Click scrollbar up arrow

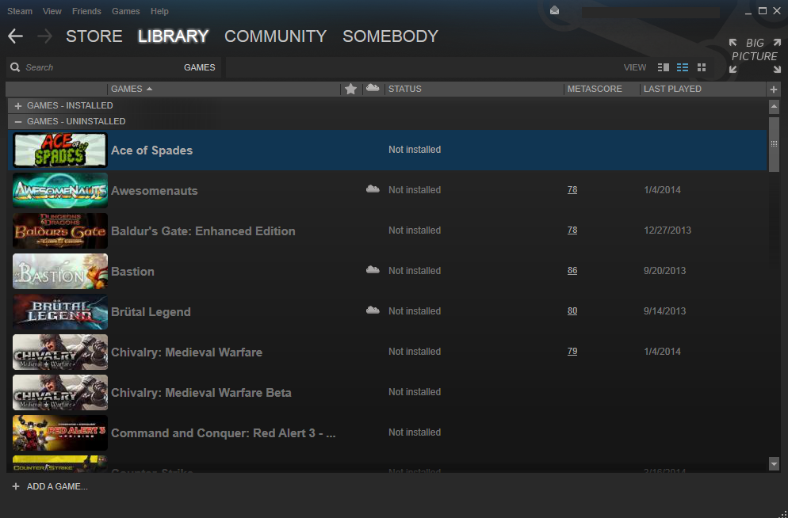774,106
